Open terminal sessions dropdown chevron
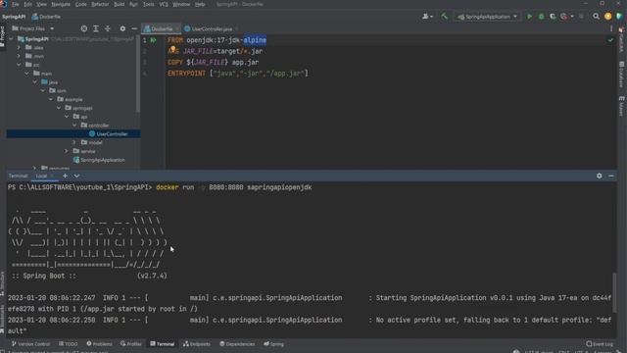 tap(76, 176)
